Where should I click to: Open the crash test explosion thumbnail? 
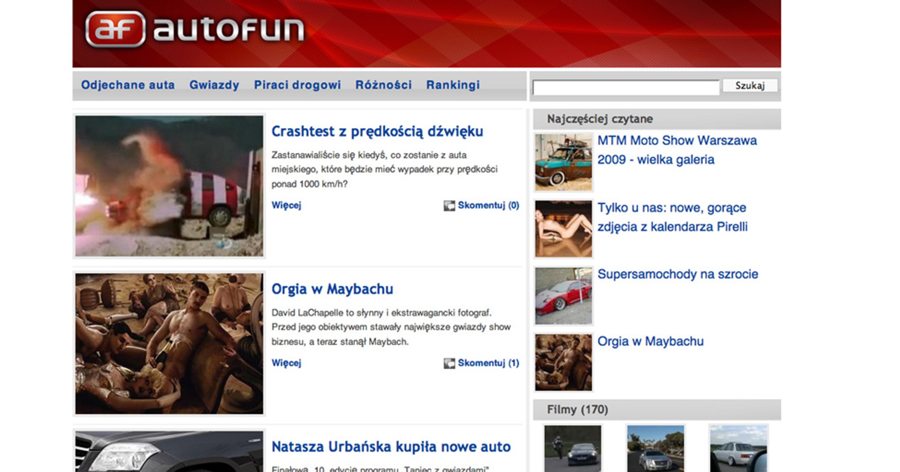pos(169,186)
